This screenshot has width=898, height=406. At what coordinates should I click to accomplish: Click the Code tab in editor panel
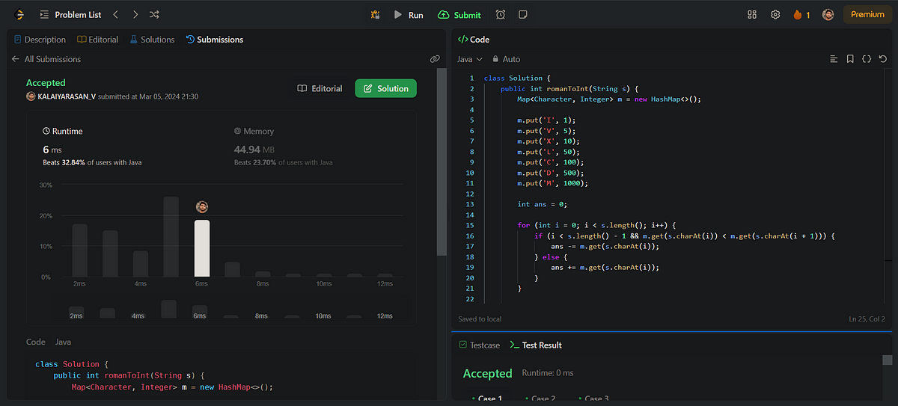pyautogui.click(x=474, y=40)
